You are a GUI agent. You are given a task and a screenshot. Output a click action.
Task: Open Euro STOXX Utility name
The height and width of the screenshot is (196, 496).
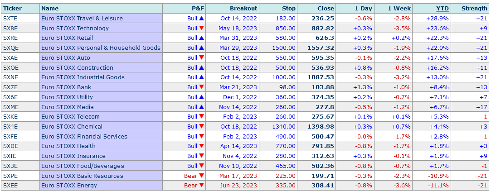click(x=67, y=97)
